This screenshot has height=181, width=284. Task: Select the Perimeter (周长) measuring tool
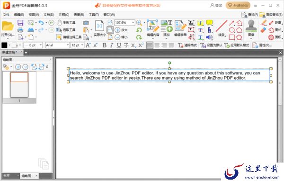click(x=275, y=30)
